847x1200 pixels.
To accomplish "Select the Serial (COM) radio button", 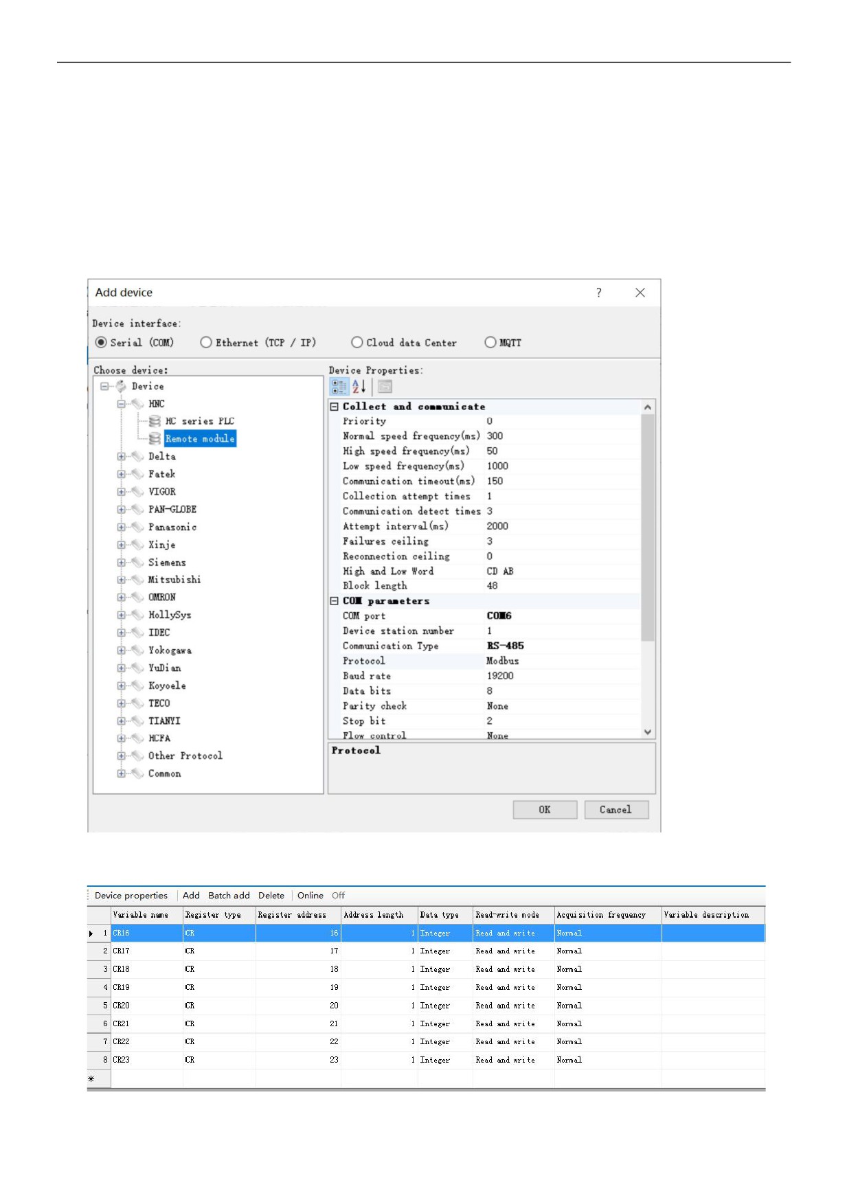I will click(x=101, y=342).
